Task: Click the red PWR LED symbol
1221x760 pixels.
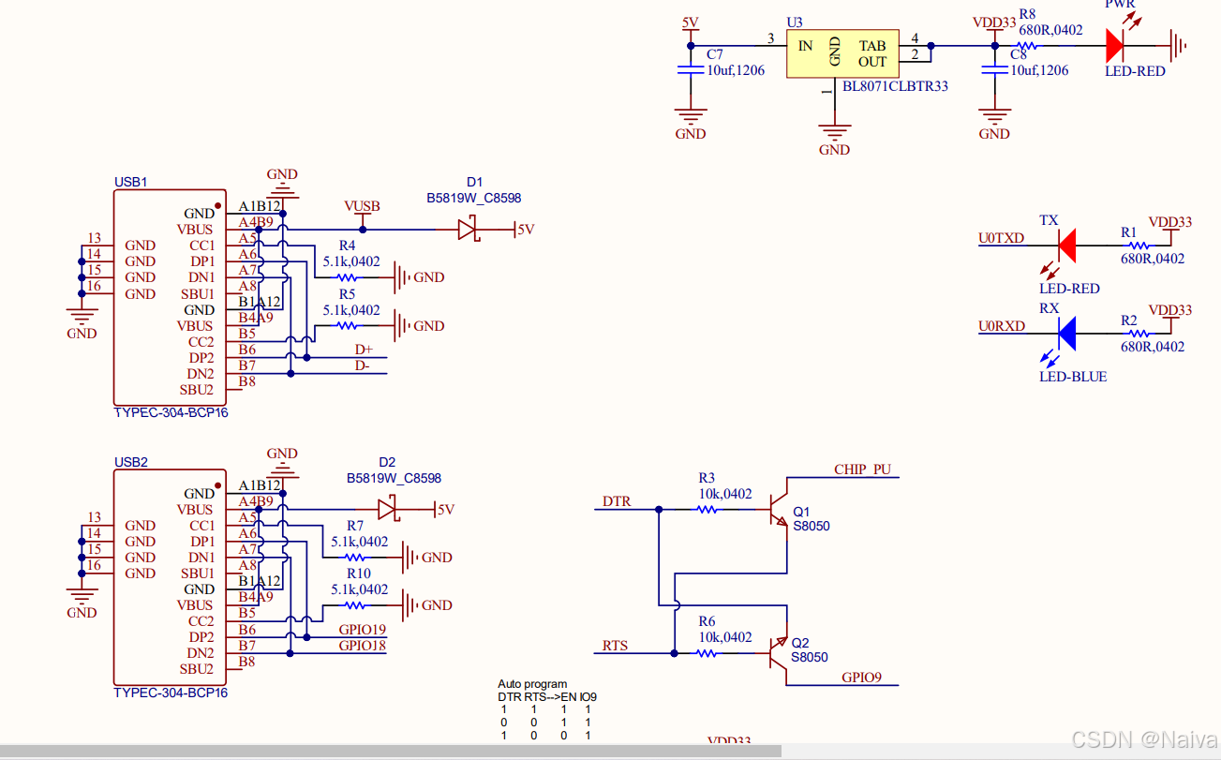Action: tap(1113, 44)
